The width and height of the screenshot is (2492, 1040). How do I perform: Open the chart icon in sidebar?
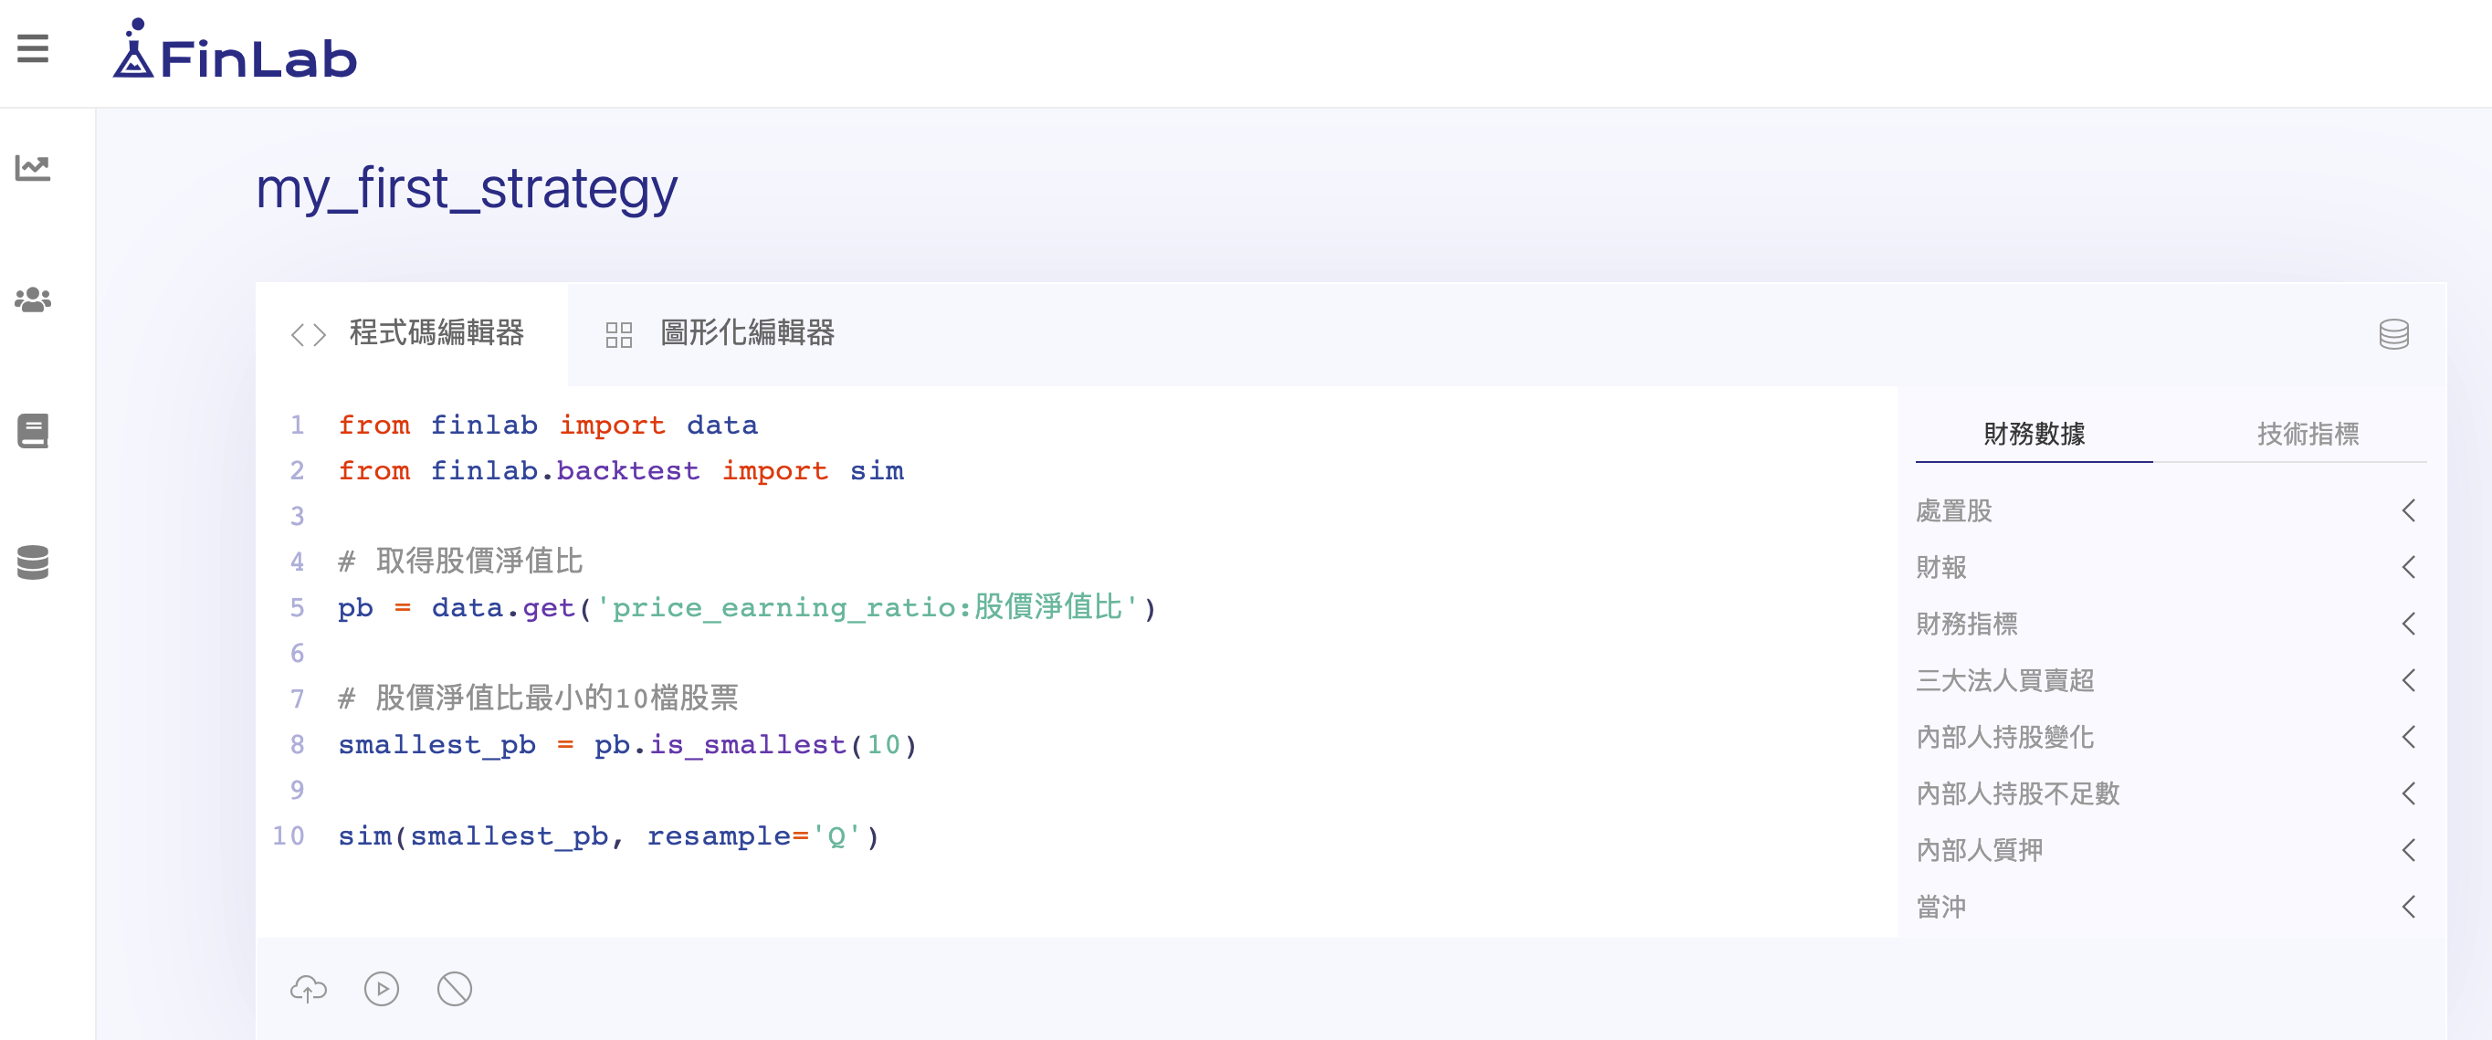pos(33,168)
